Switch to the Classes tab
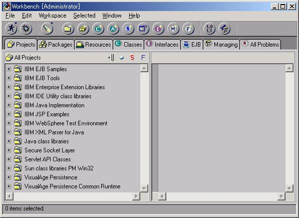Screen dimensions: 299x218 click(x=129, y=45)
